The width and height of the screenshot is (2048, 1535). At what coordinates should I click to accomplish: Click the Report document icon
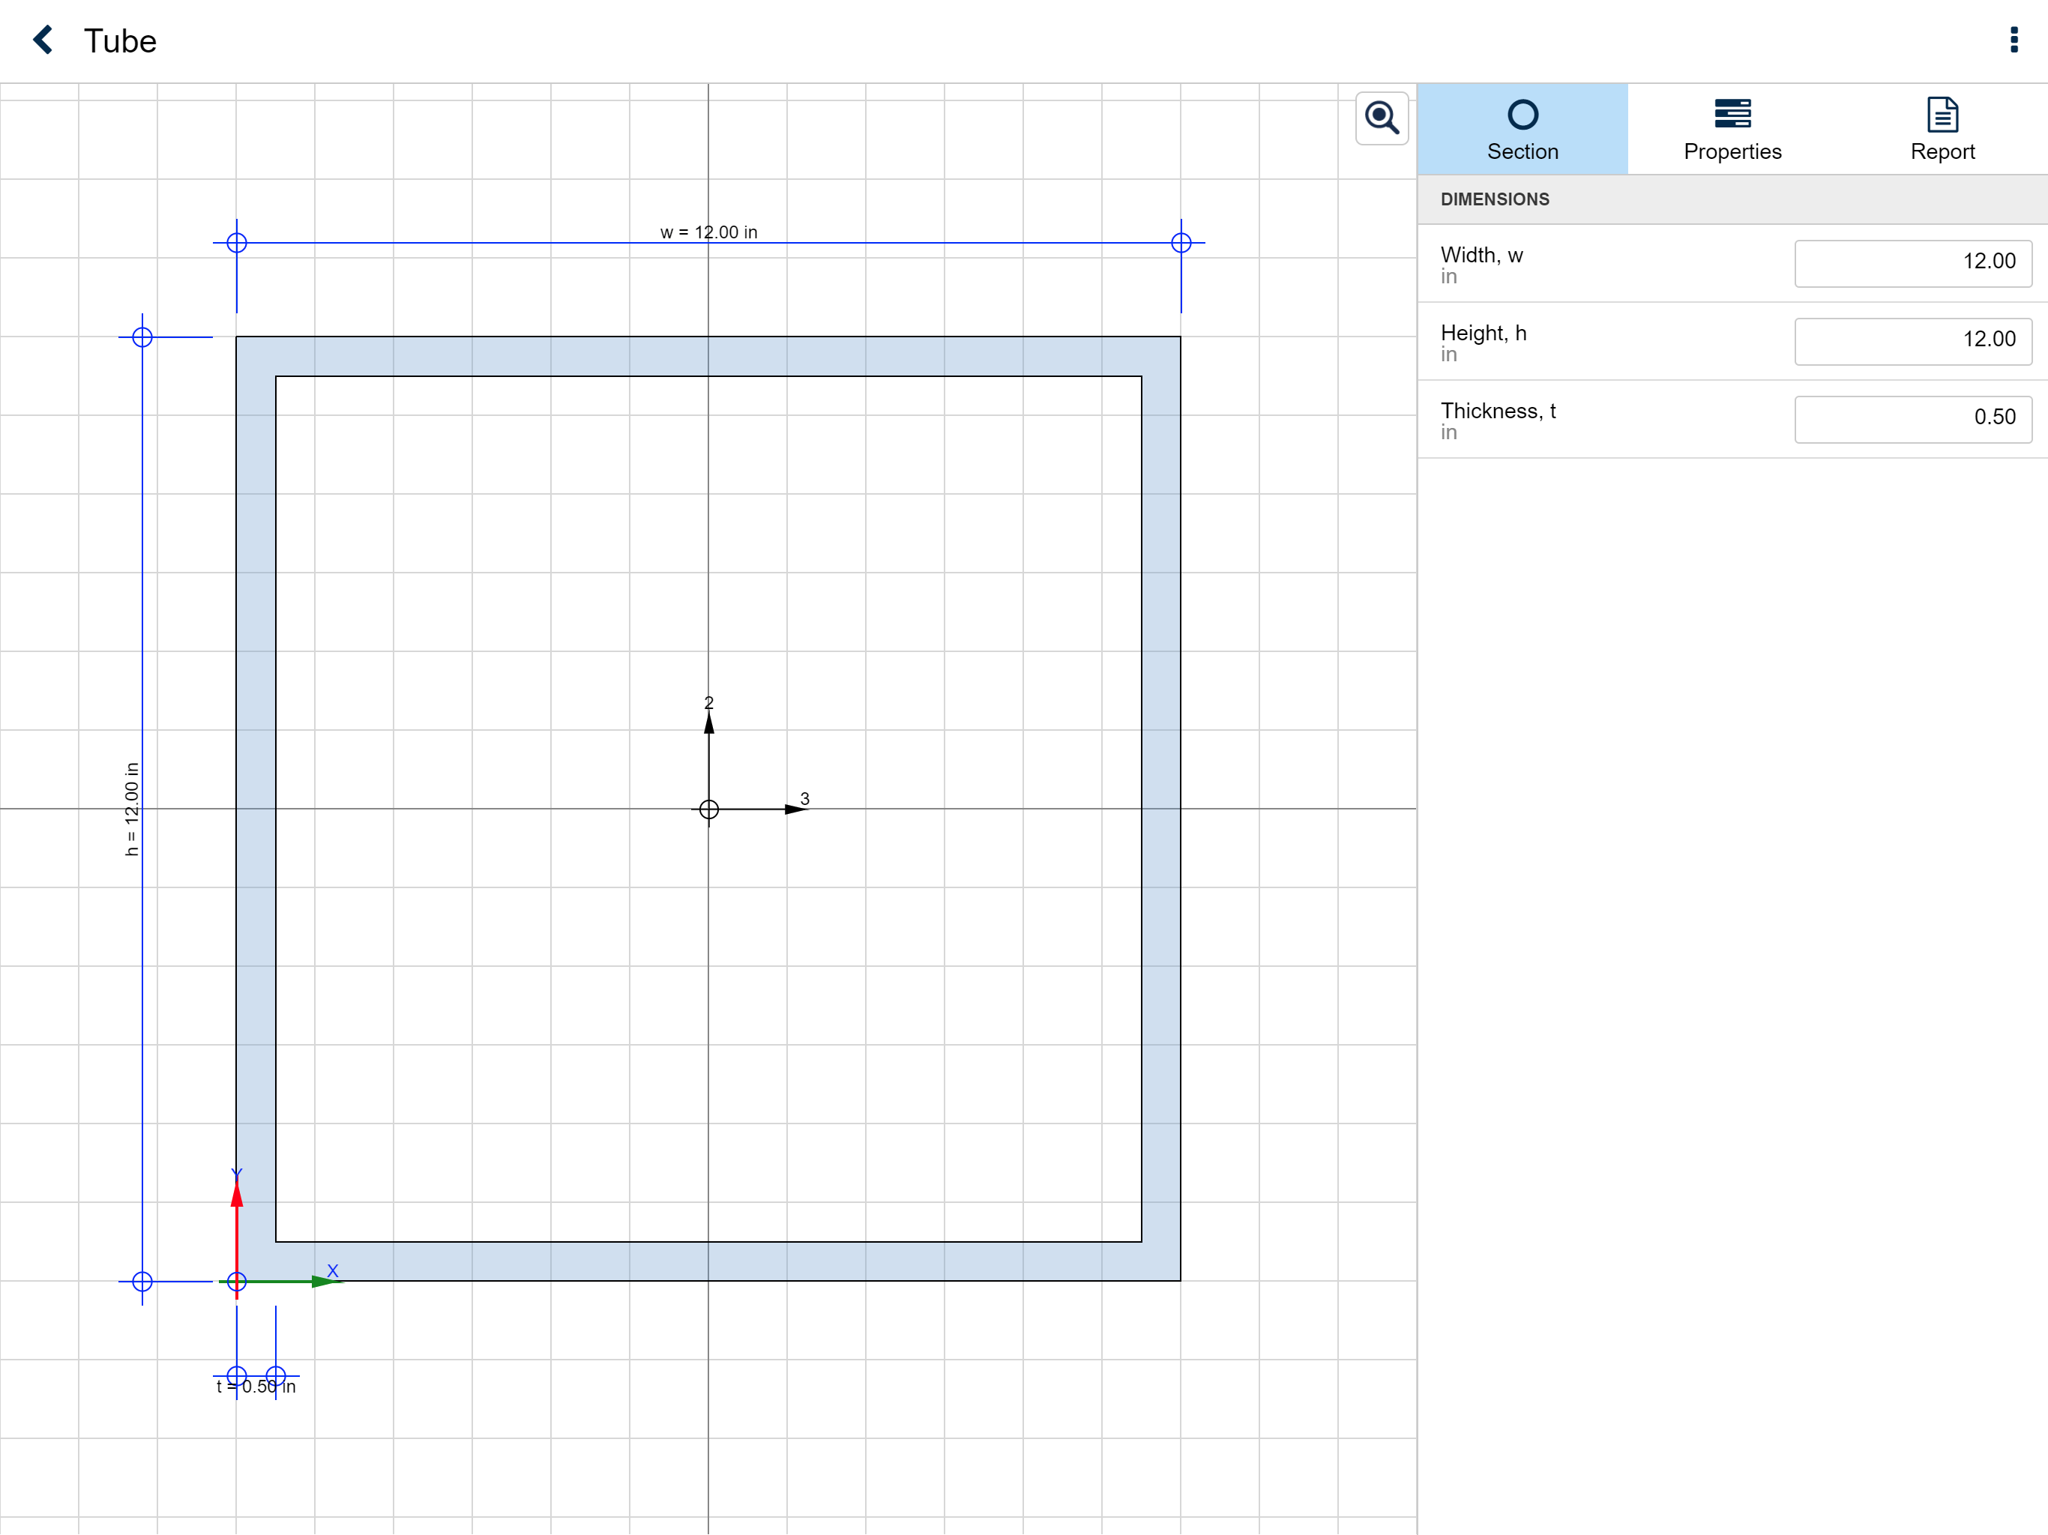coord(1942,115)
